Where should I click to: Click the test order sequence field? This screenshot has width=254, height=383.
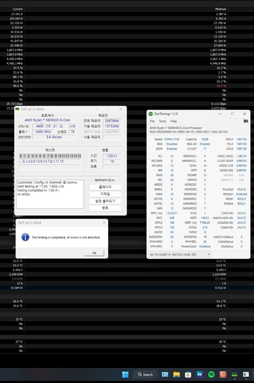point(50,161)
